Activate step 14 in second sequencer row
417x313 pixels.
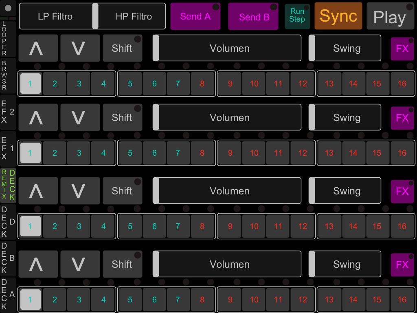click(x=353, y=153)
